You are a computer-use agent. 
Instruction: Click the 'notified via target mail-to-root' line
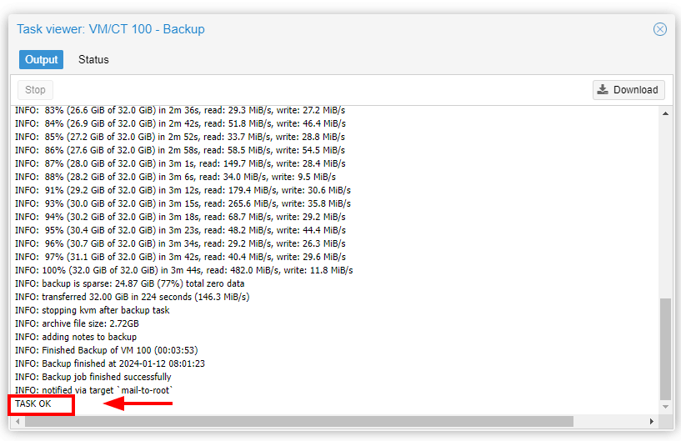point(93,390)
